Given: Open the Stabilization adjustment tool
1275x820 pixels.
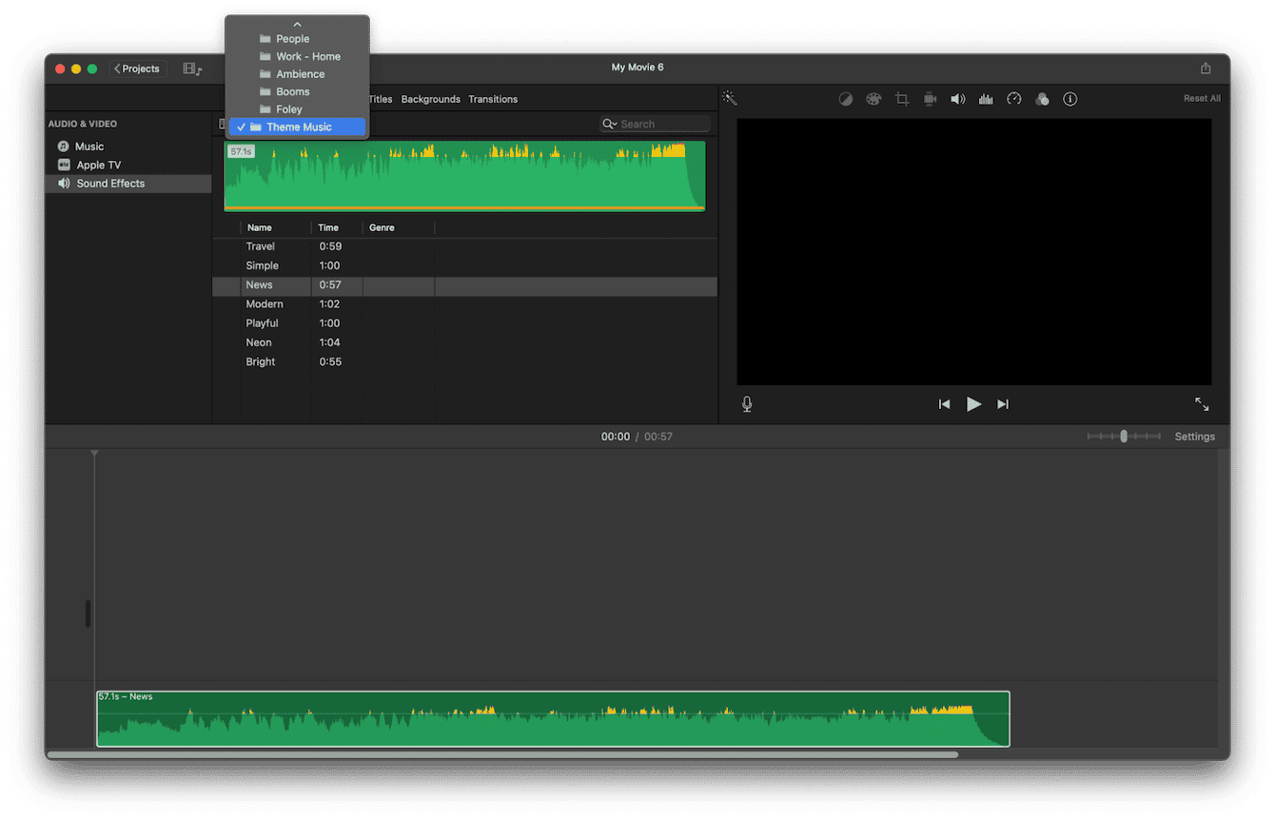Looking at the screenshot, I should click(929, 98).
